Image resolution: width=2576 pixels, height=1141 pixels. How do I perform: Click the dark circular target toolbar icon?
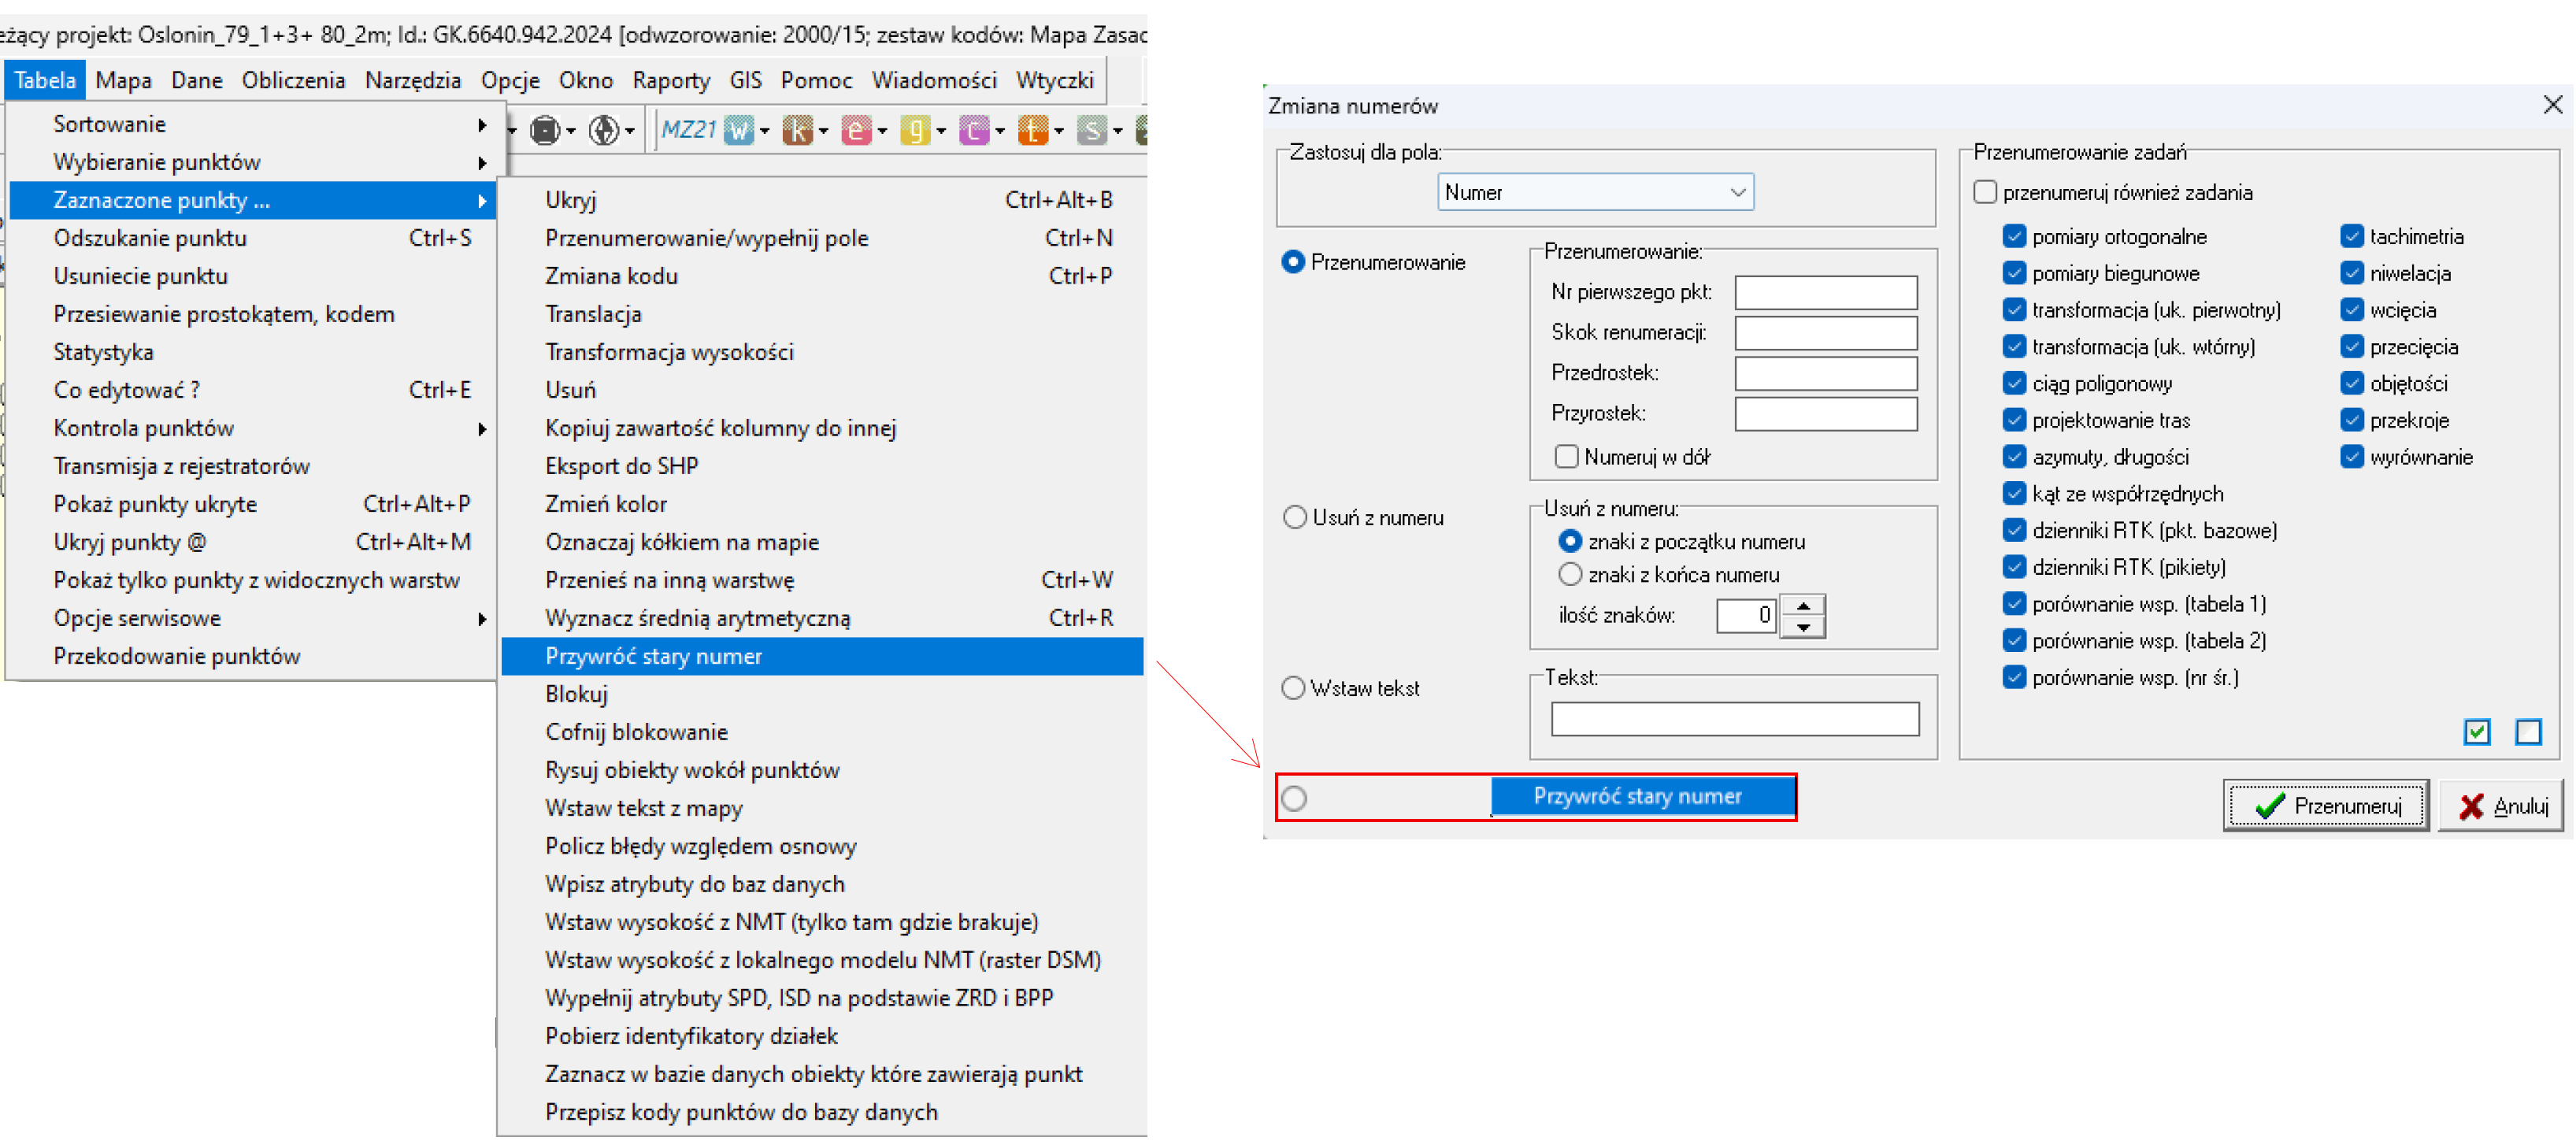click(x=544, y=130)
